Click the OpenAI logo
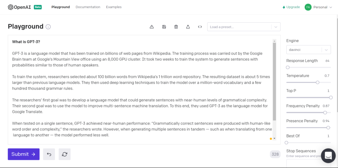The image size is (338, 168). [x=20, y=7]
